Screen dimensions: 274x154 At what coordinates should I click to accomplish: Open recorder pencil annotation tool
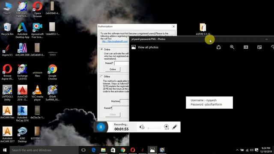pyautogui.click(x=175, y=127)
